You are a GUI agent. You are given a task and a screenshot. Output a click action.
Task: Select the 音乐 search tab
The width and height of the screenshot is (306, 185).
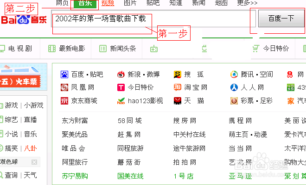click(x=85, y=4)
